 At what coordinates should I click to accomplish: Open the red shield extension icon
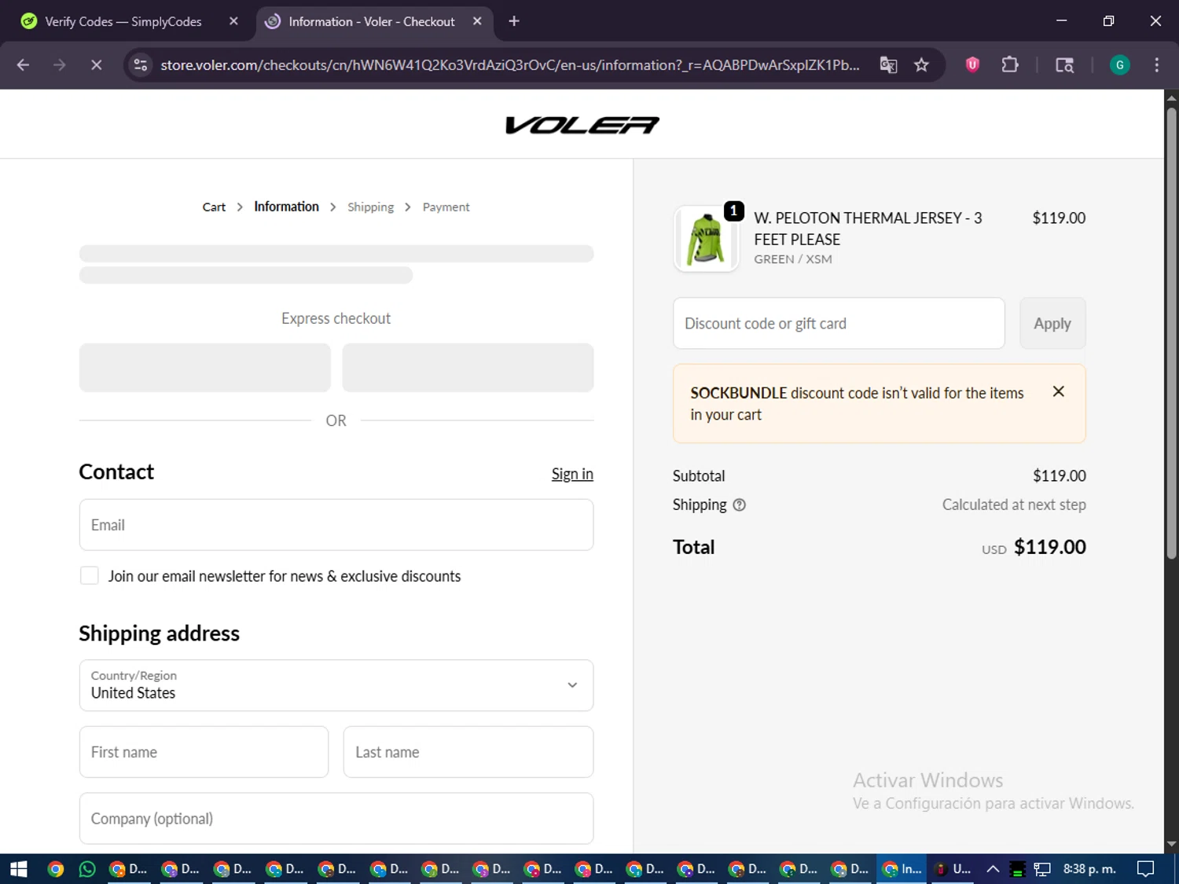(972, 65)
